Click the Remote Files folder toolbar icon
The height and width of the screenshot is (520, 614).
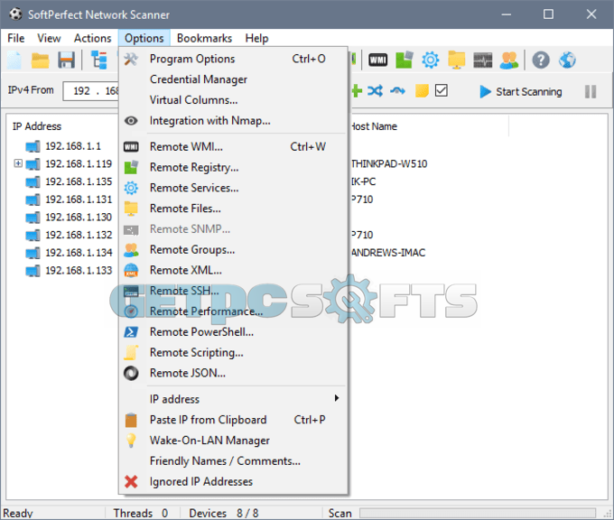pos(456,60)
